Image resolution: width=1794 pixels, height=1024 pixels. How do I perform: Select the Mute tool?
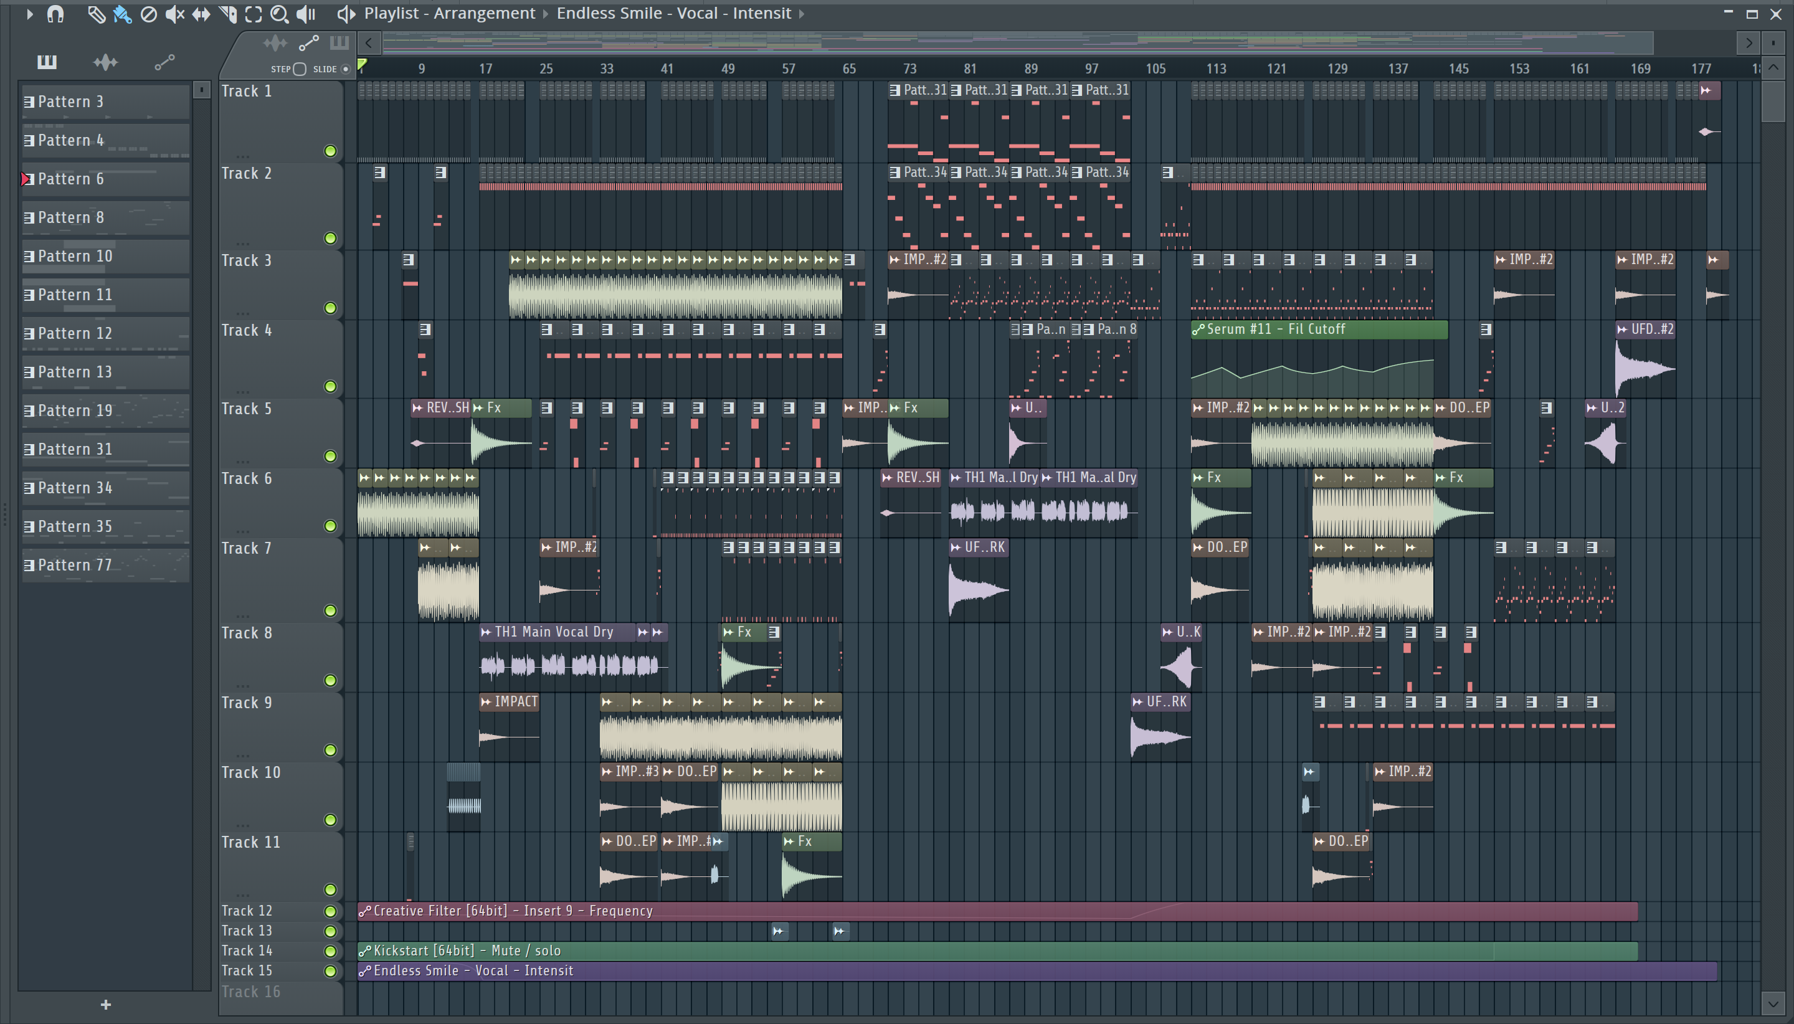click(174, 13)
